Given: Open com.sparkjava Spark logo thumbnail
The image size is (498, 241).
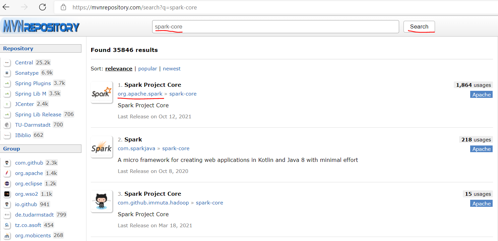Looking at the screenshot, I should (x=102, y=147).
